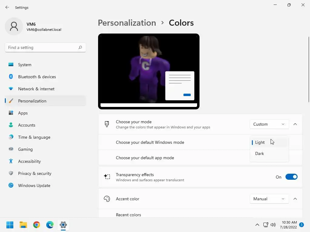Open the Manual accent color dropdown
This screenshot has width=310, height=232.
(x=269, y=199)
